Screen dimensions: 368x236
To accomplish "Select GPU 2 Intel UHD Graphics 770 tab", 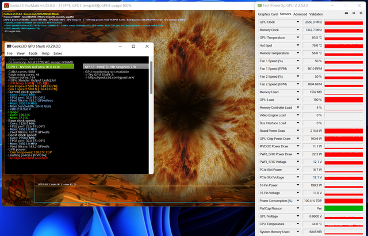I will pos(116,67).
